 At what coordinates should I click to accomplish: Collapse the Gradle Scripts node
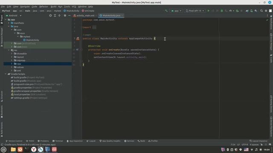pos(6,74)
